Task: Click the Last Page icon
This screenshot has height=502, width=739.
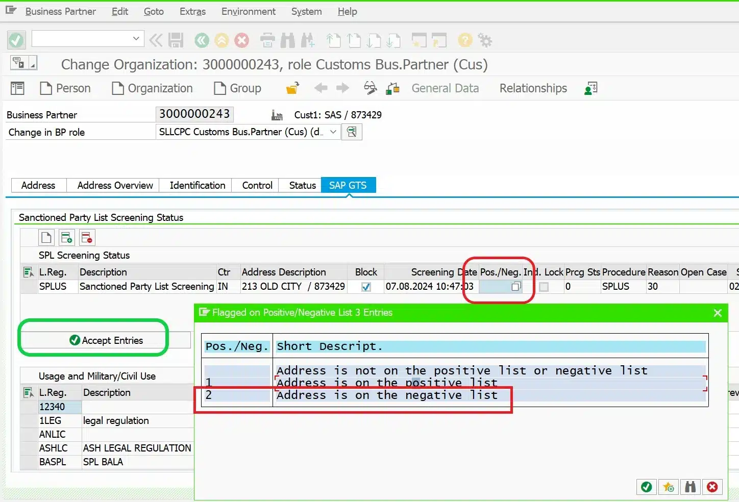Action: [393, 40]
